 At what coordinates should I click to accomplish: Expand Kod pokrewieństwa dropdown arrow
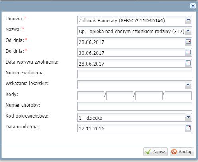(x=188, y=117)
